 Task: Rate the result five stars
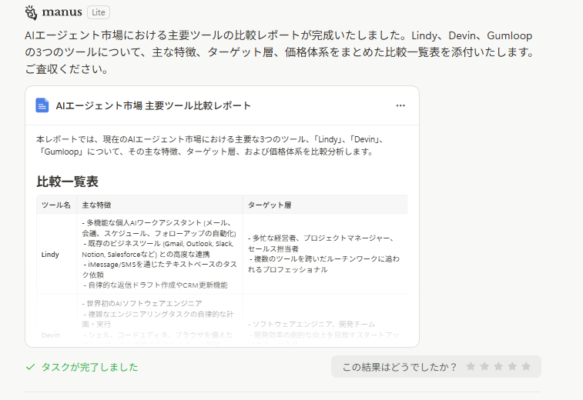(x=526, y=367)
